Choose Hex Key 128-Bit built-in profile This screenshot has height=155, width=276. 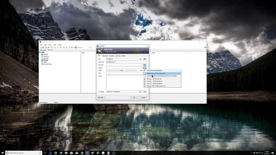point(162,81)
